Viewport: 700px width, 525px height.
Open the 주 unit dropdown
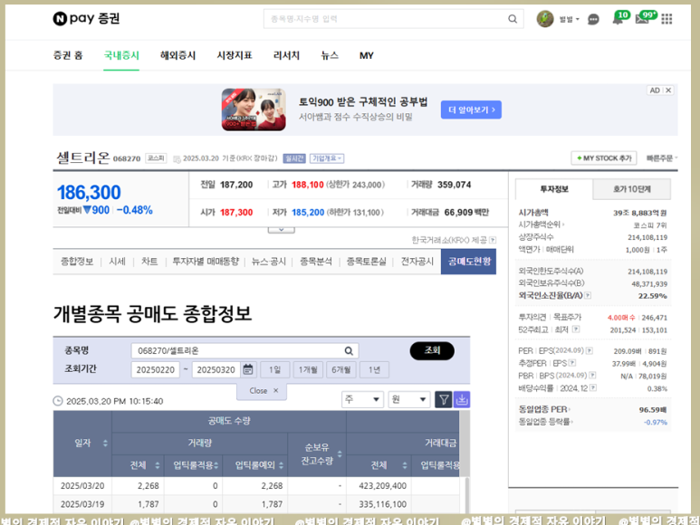[362, 399]
